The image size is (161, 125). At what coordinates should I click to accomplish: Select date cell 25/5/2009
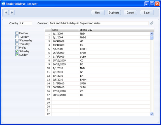click(x=65, y=53)
